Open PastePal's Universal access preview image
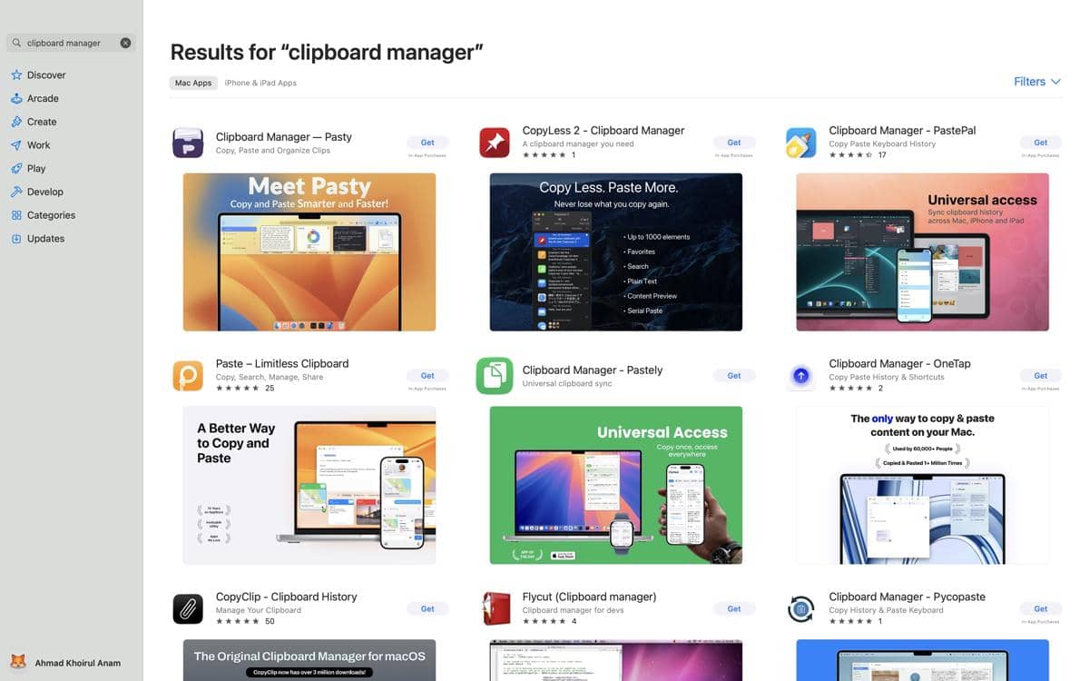This screenshot has width=1089, height=681. pos(923,252)
